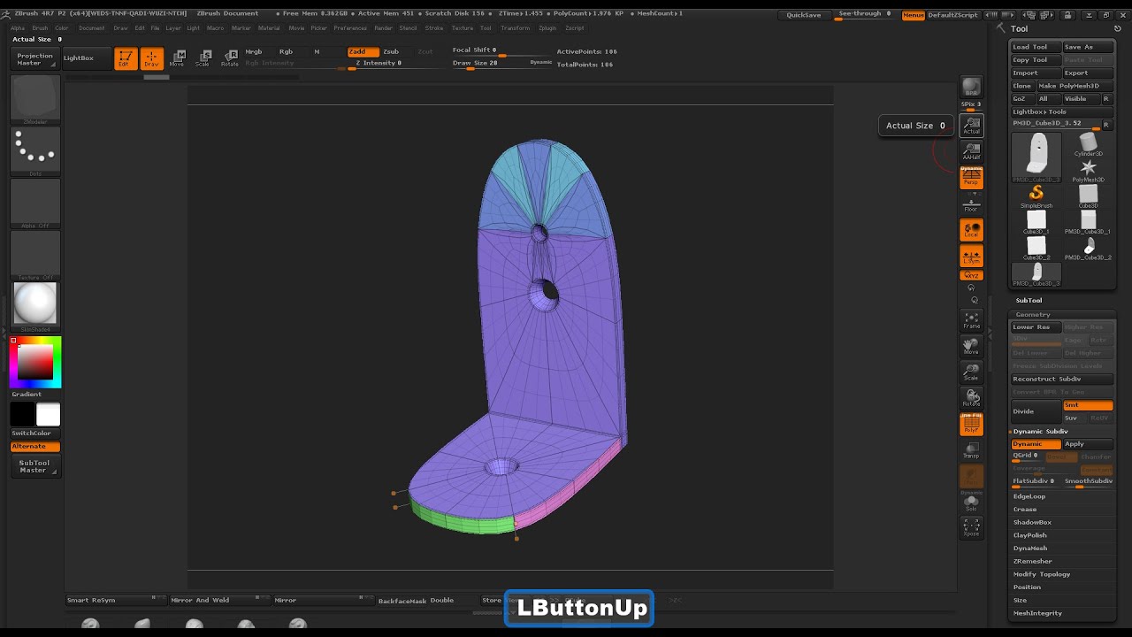Expand the MeshIntegrity subsection
Viewport: 1132px width, 637px height.
[1037, 613]
